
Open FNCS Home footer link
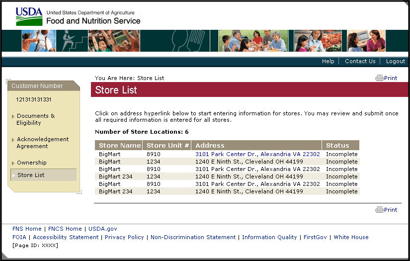pos(65,229)
